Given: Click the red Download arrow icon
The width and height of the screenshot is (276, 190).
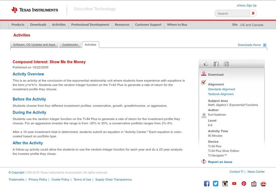Looking at the screenshot, I should tap(204, 73).
